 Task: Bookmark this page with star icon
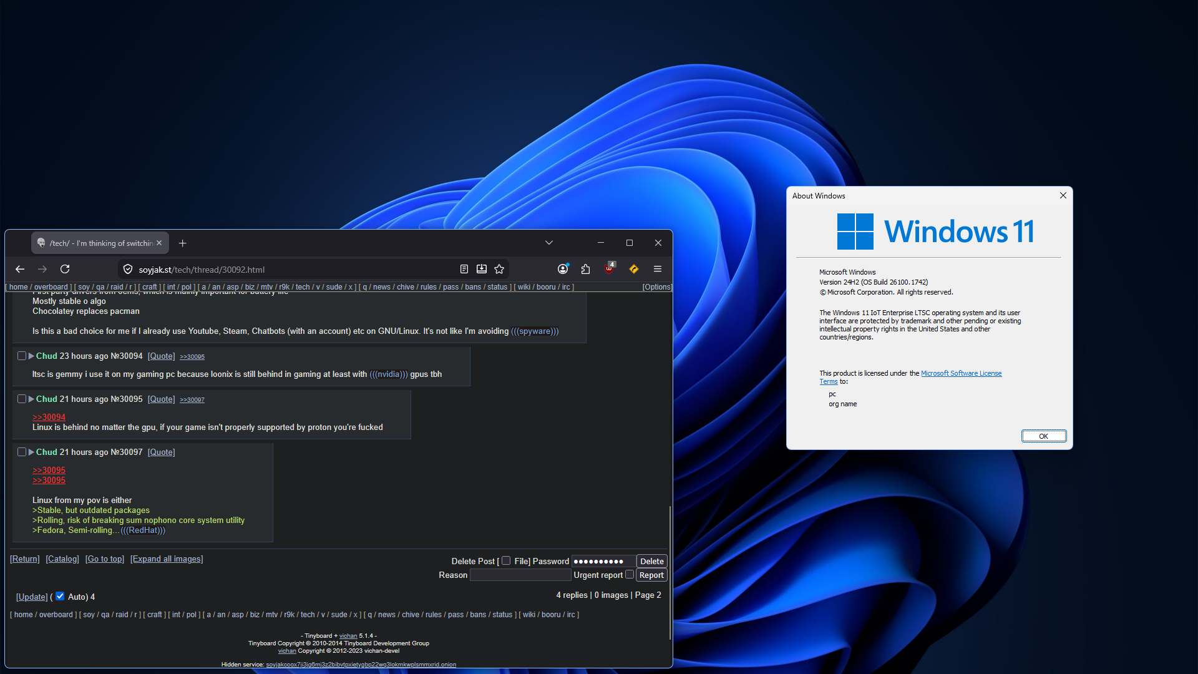pos(499,269)
